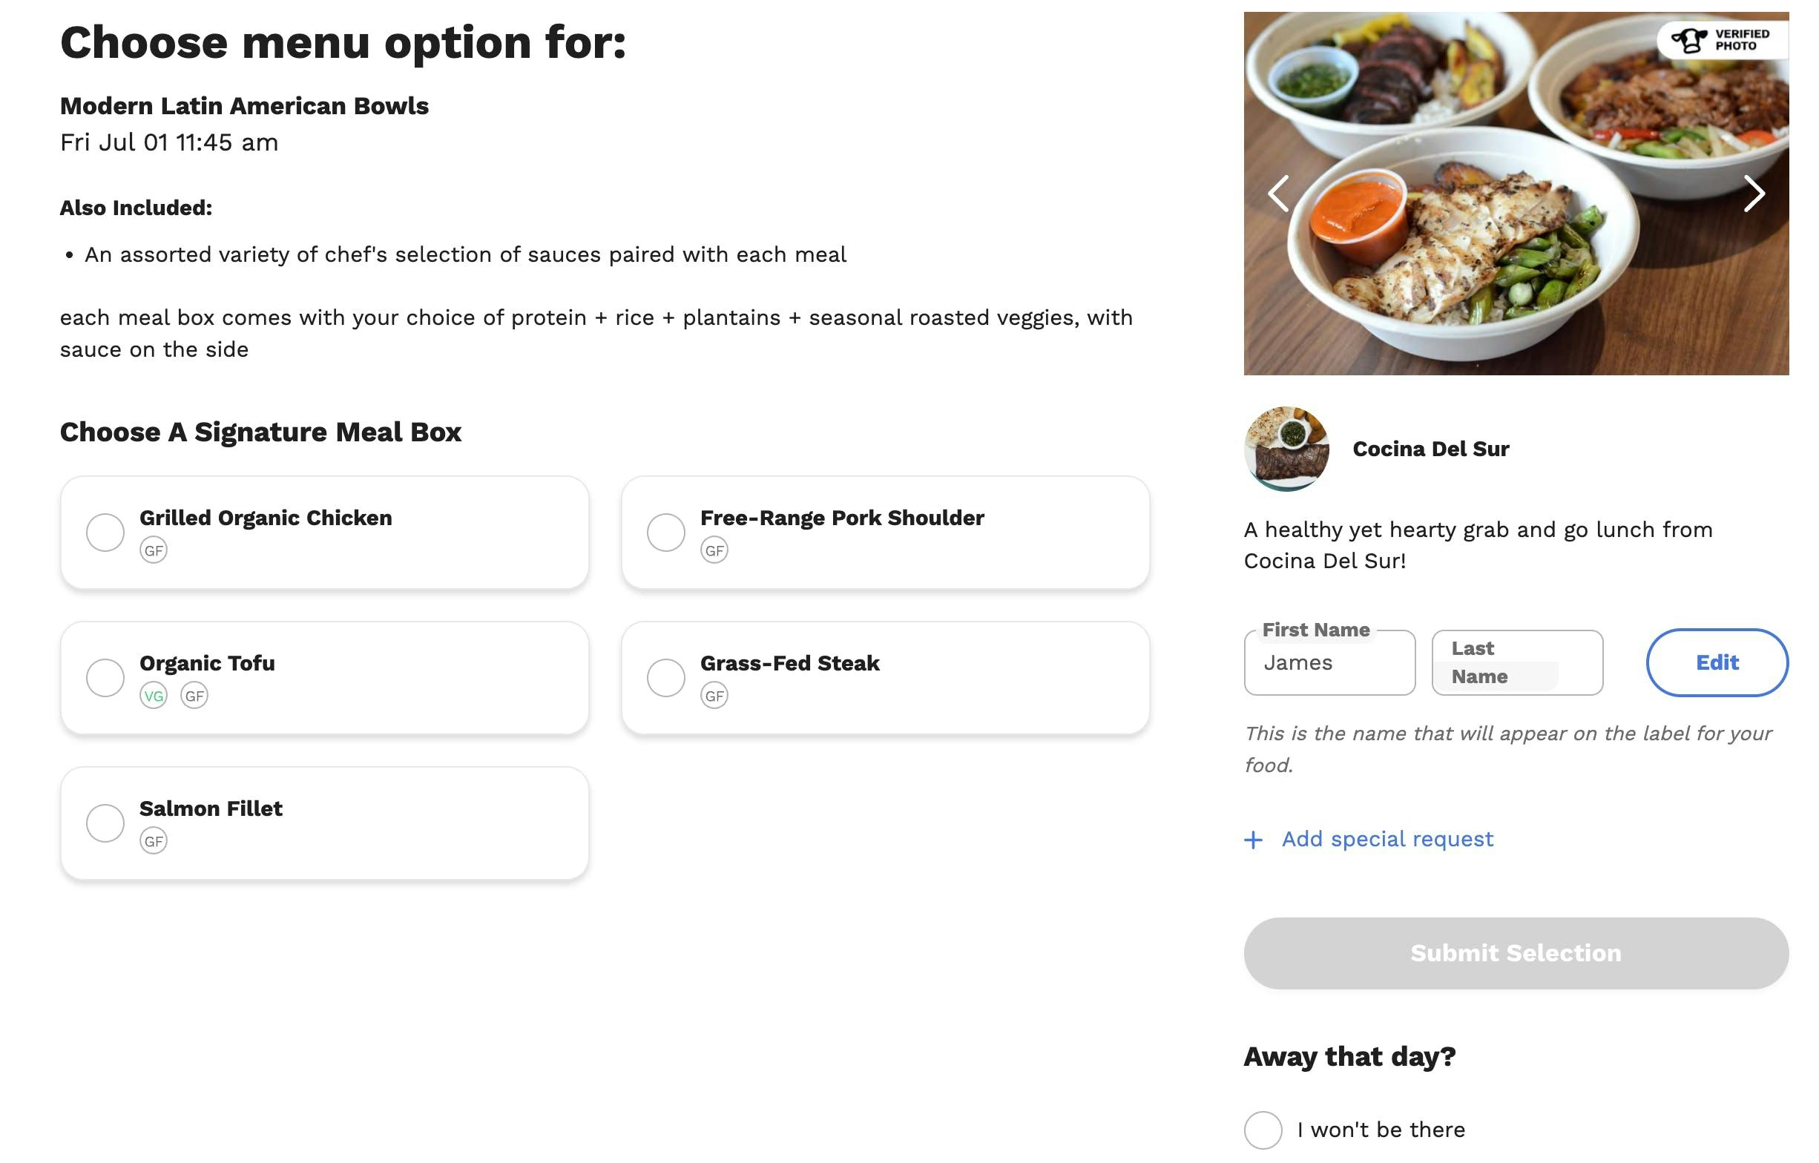Pick the Organic Tofu radio button

point(106,677)
